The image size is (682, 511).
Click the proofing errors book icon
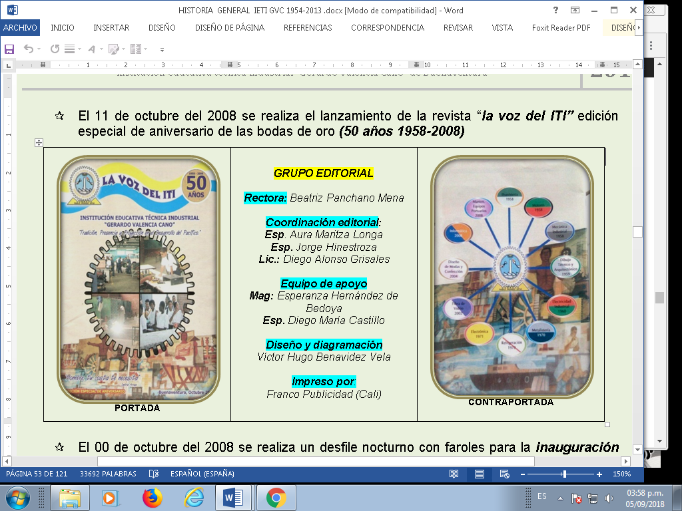154,474
